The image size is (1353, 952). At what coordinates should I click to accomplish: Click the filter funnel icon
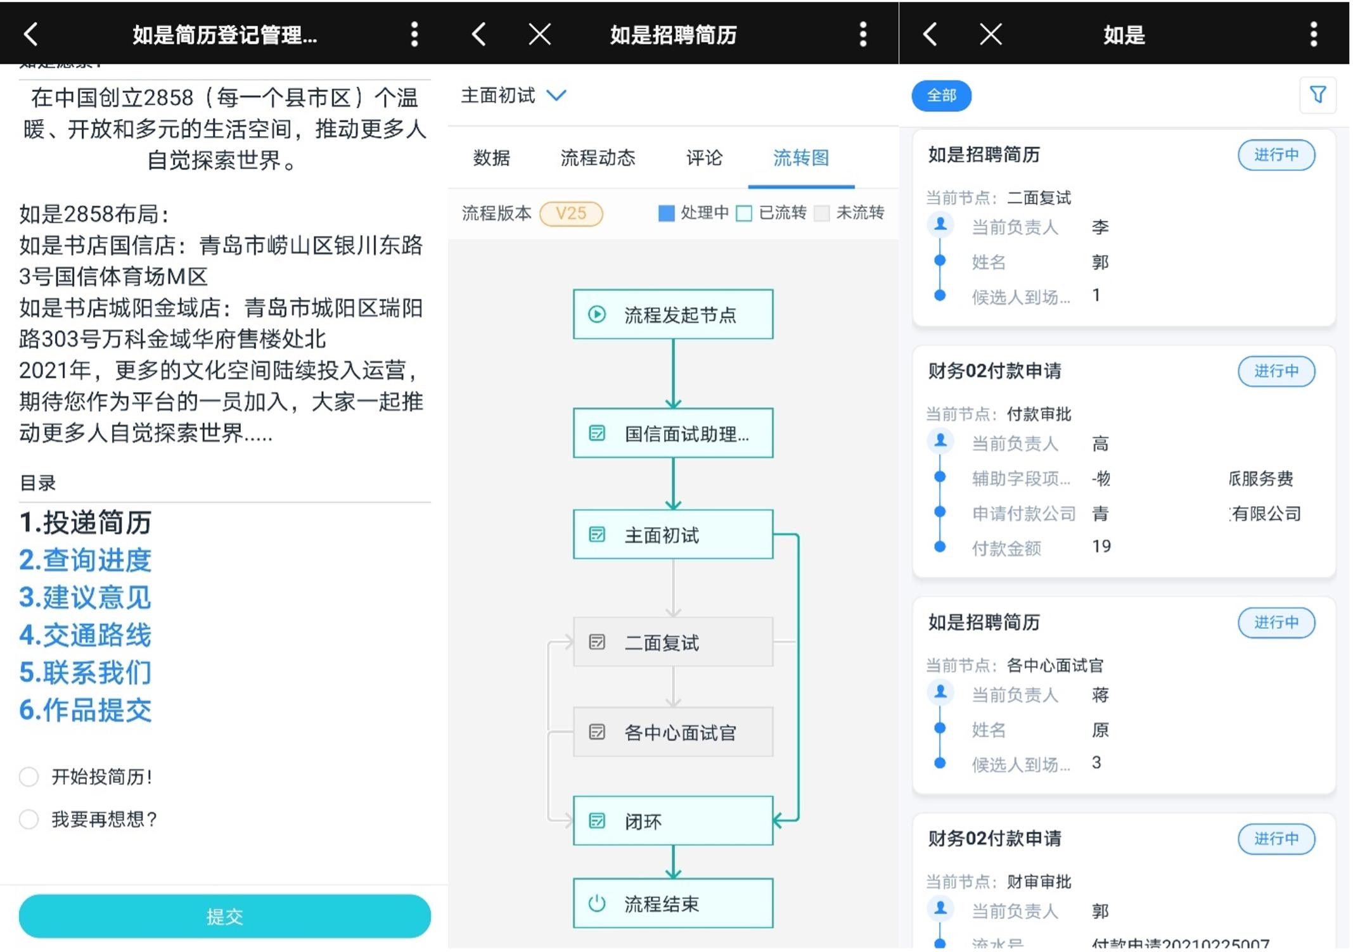[x=1318, y=95]
